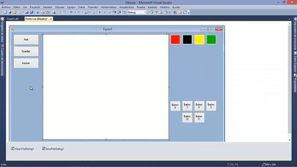
Task: Open the Explorador de soluciones side tab
Action: click(x=295, y=34)
